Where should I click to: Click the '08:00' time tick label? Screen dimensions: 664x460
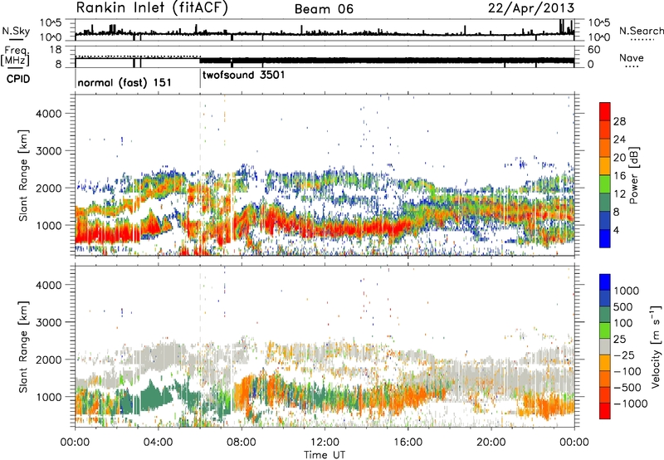(242, 443)
